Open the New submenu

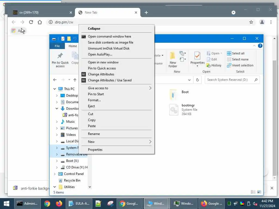116,142
